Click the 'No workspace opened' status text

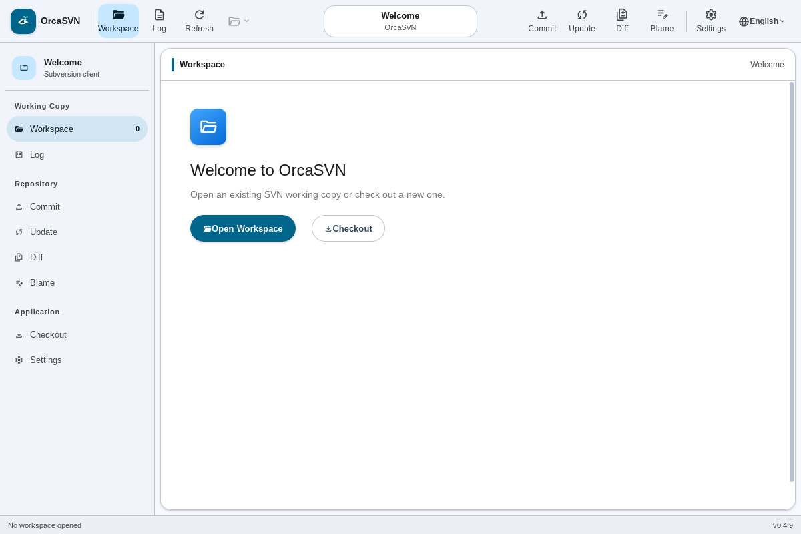click(45, 525)
